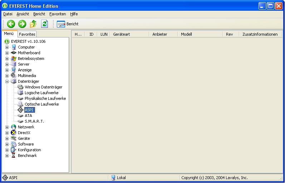Screen dimensions: 285x183
Task: Click the Windows Datenträger icon
Action: [20, 87]
